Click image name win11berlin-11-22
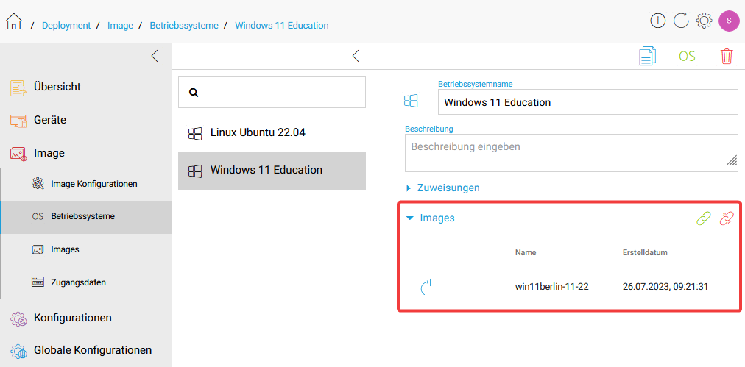This screenshot has height=367, width=745. click(x=551, y=286)
